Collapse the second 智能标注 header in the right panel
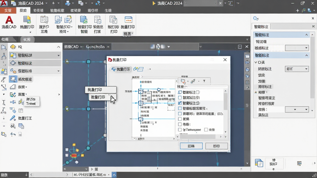 click(x=306, y=55)
